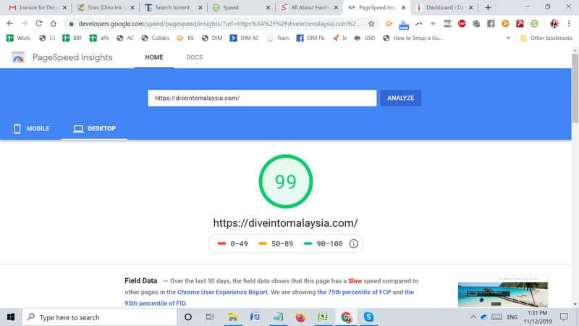Click the info icon beside score legend
This screenshot has height=326, width=579.
353,243
